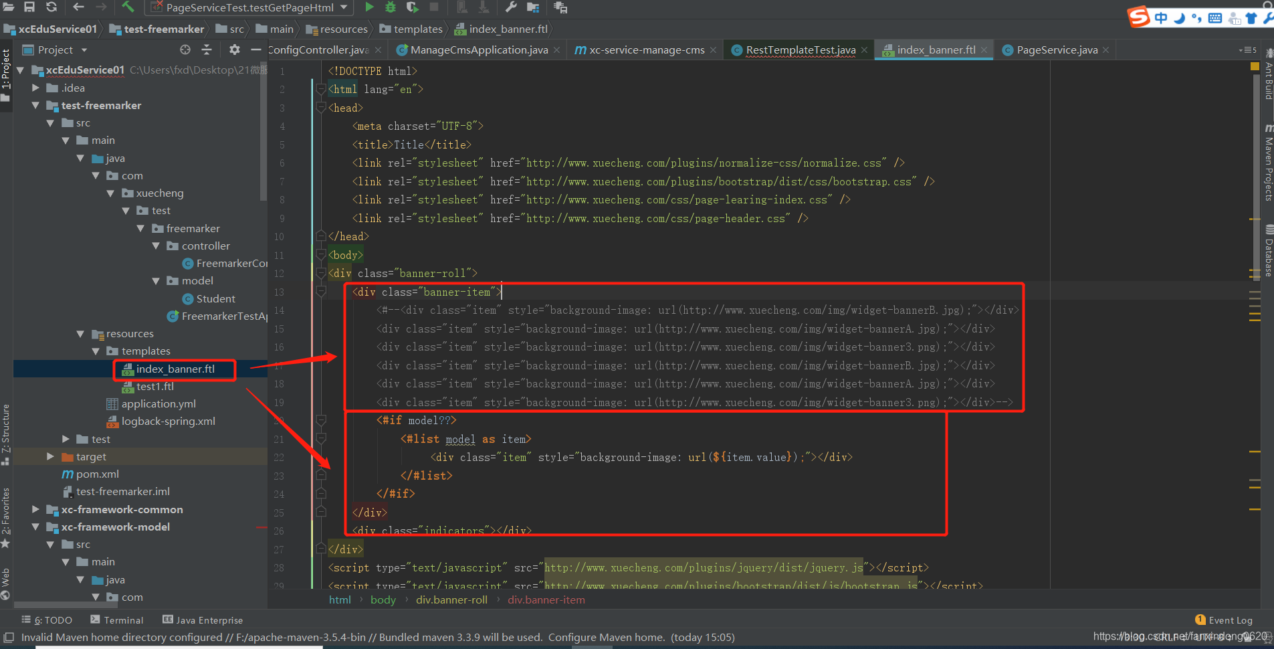Open the hidden tabs list dropdown

click(1248, 50)
